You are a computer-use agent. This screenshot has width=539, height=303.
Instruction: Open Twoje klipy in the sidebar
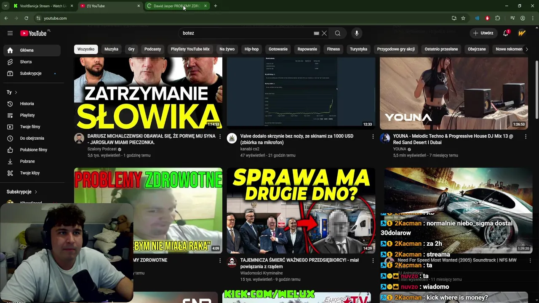pos(31,173)
